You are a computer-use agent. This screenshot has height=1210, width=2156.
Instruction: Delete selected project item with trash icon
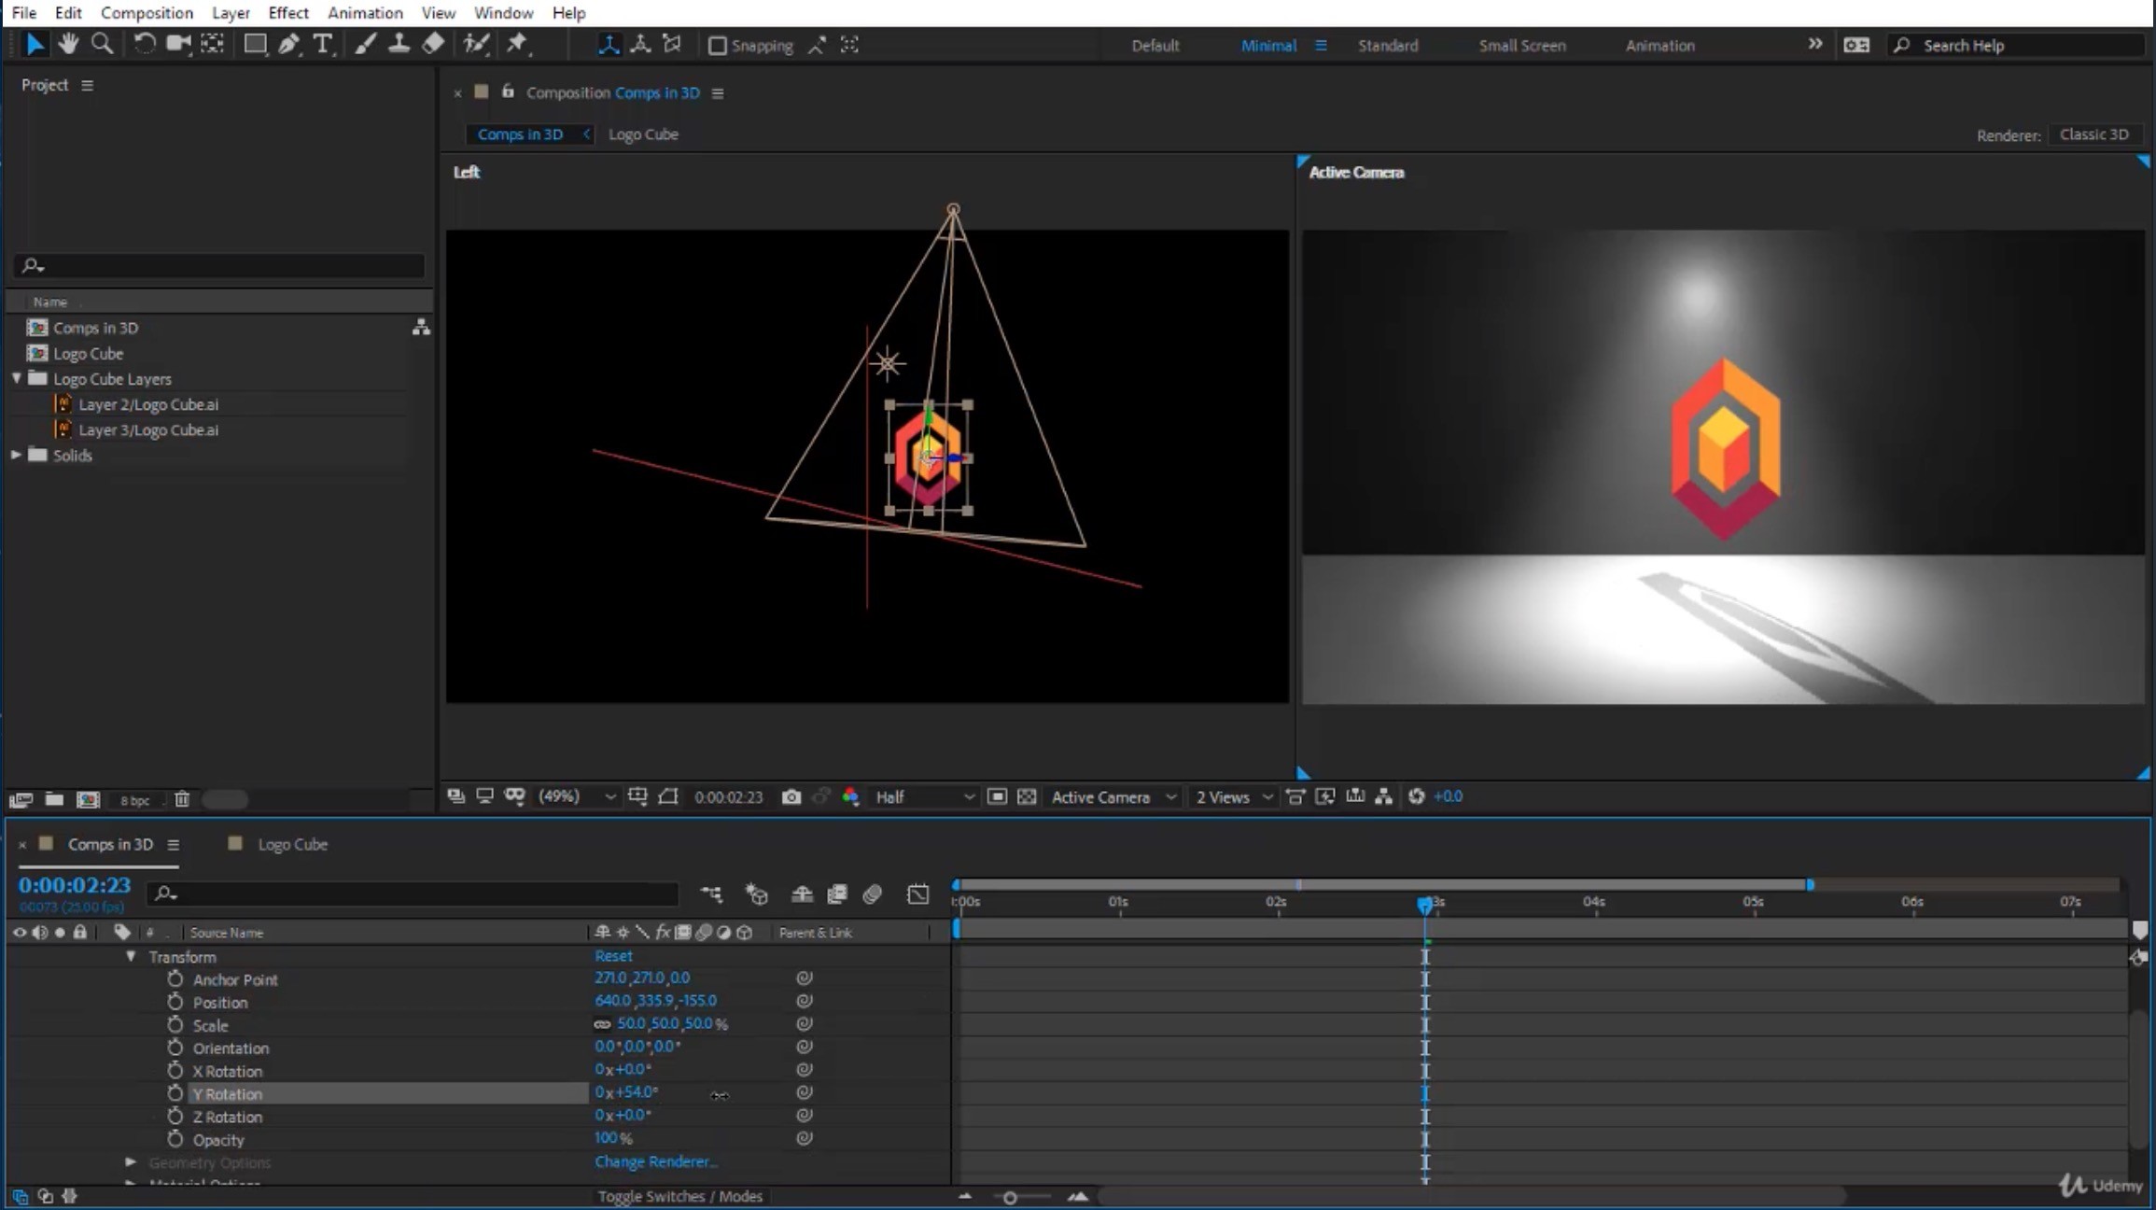182,799
